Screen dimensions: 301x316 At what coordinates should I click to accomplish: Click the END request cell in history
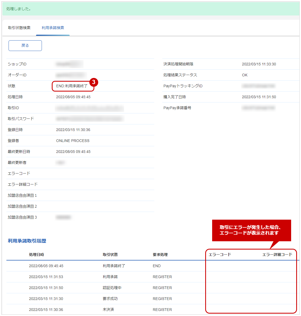(x=157, y=266)
